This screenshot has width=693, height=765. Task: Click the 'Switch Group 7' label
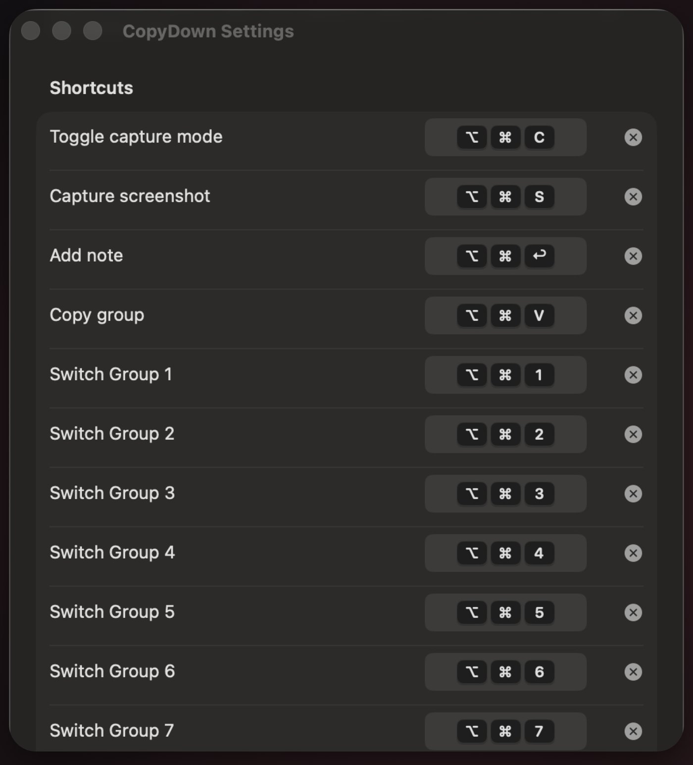(112, 731)
